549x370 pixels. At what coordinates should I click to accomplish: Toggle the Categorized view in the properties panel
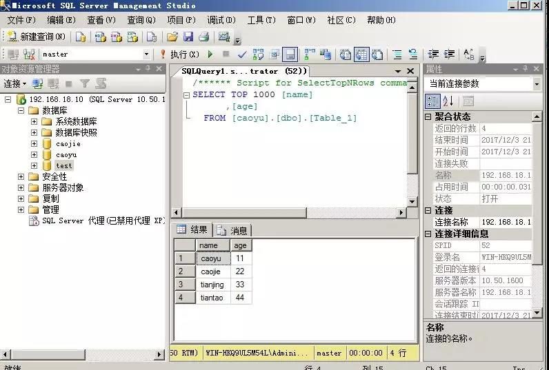click(432, 101)
